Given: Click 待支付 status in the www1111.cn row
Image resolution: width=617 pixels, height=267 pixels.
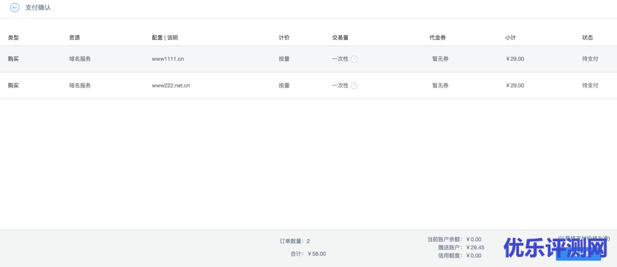Looking at the screenshot, I should [x=591, y=59].
